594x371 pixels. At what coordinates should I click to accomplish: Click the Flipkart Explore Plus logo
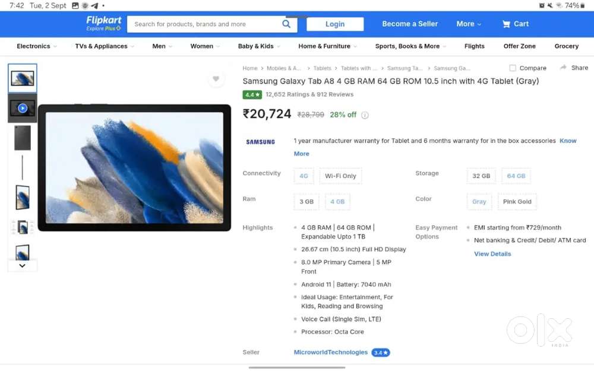point(103,24)
